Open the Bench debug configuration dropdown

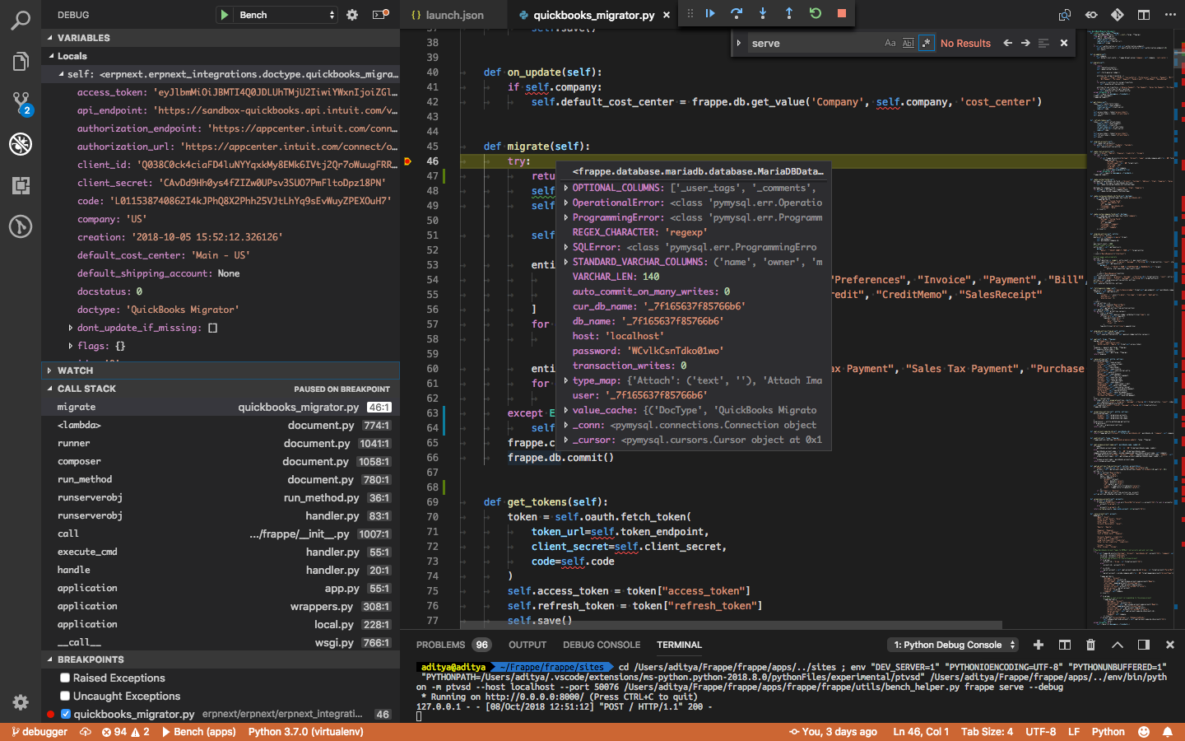(285, 15)
